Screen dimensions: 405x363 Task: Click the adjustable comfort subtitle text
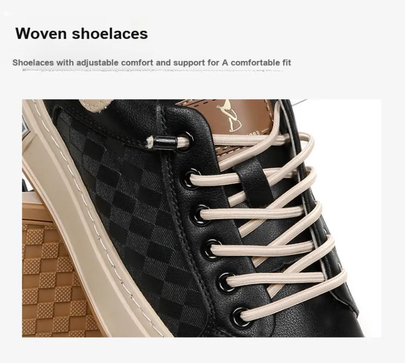152,63
